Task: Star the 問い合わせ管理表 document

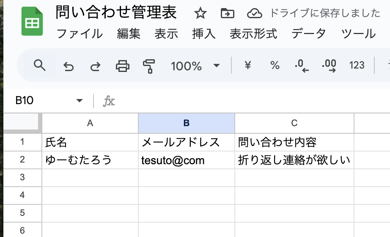Action: pos(200,14)
